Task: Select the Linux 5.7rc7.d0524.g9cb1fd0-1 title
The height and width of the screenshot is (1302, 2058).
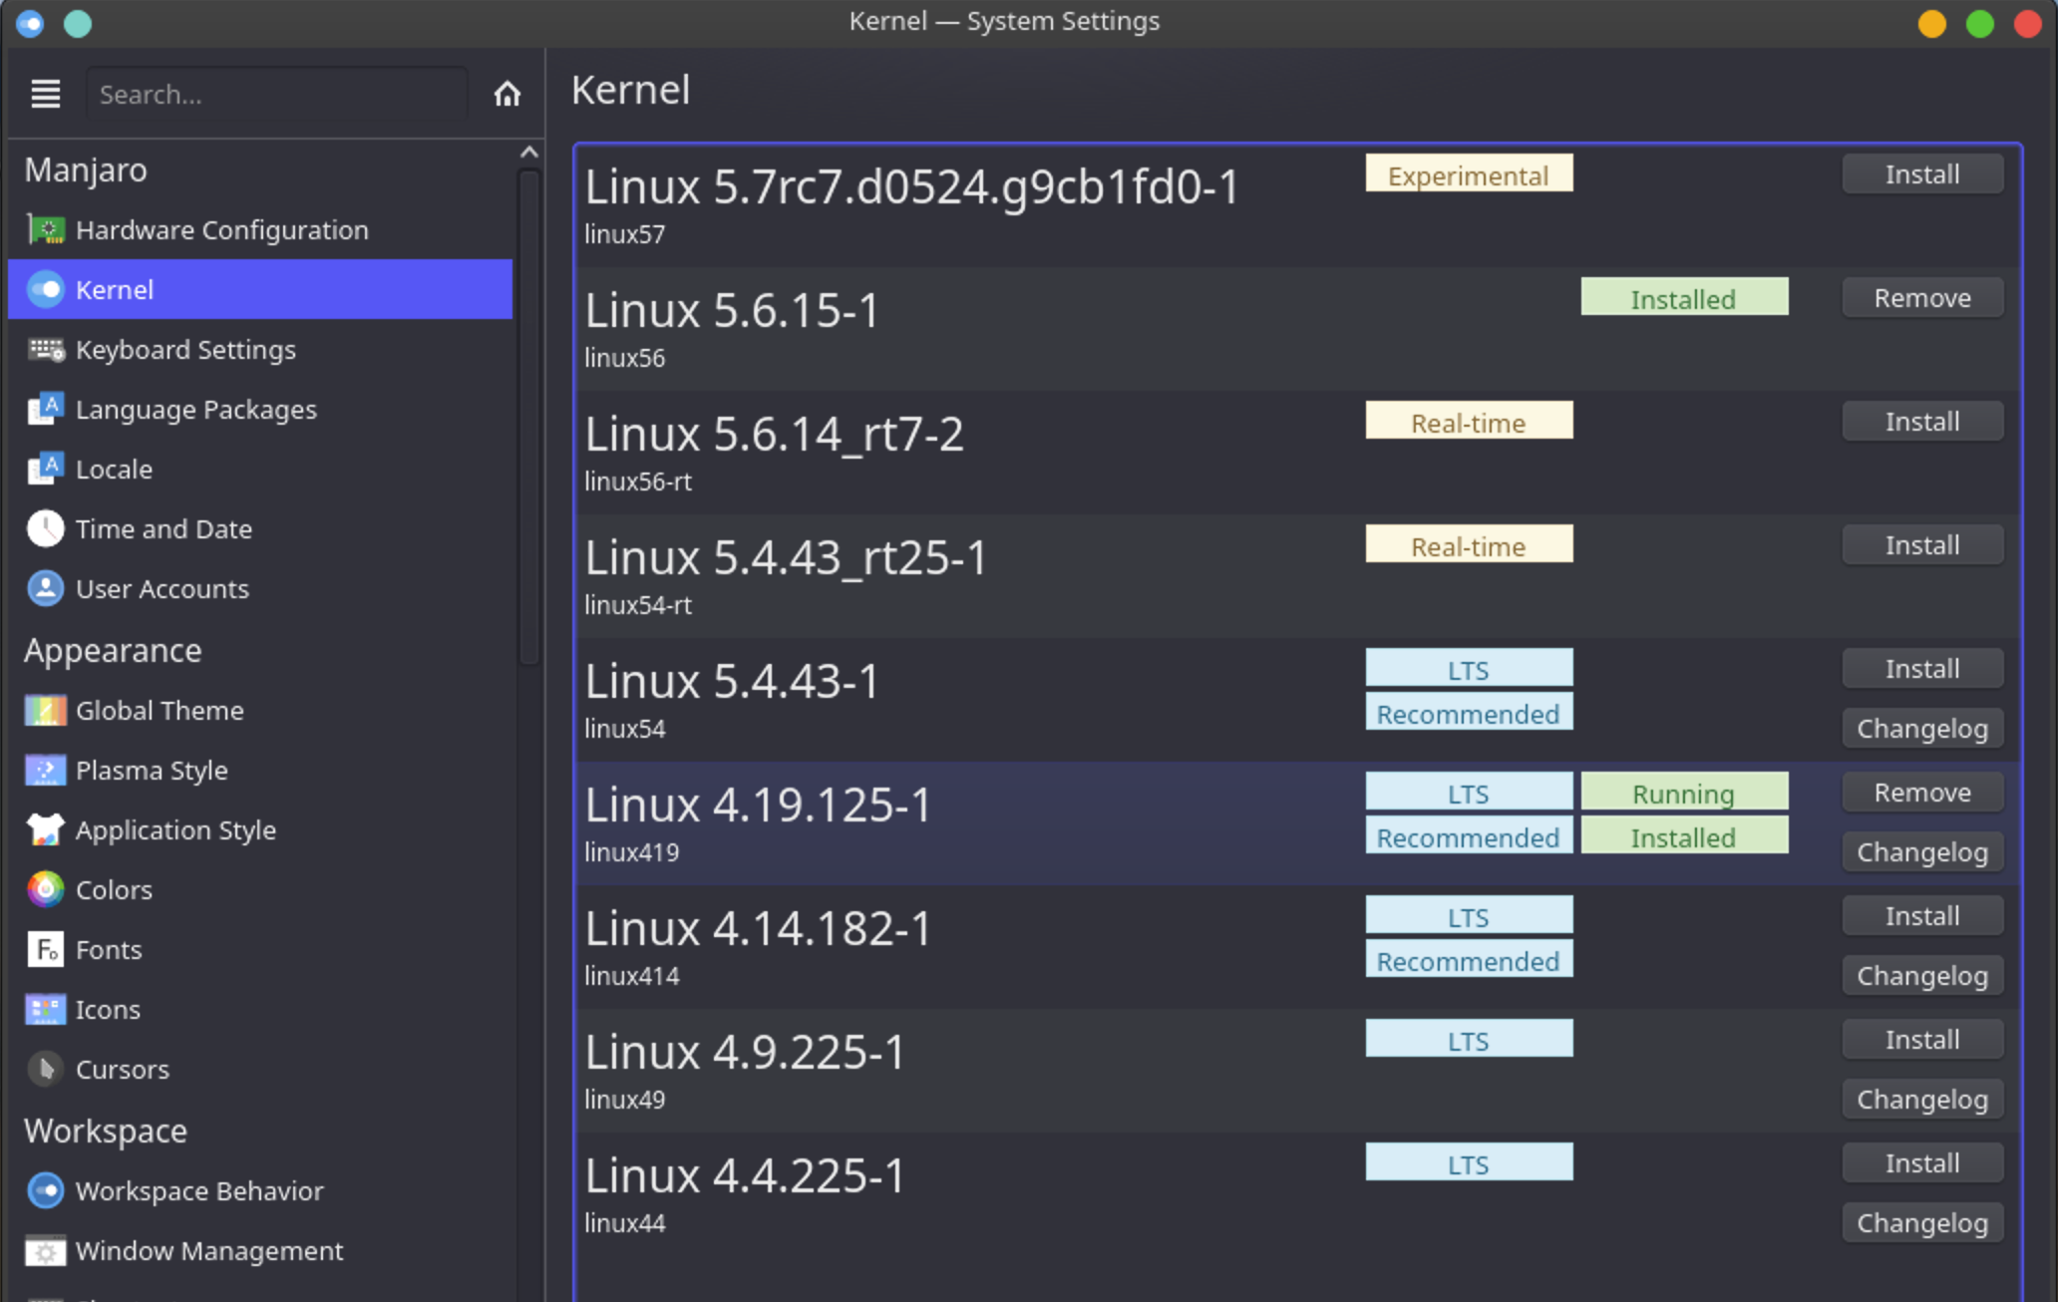Action: tap(911, 187)
